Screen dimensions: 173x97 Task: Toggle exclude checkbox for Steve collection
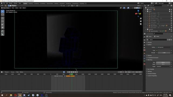(x=169, y=11)
